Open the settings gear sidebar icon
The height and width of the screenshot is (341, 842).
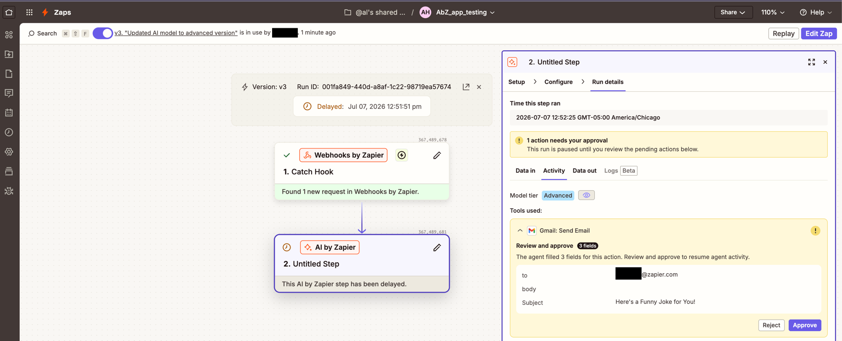[x=9, y=152]
